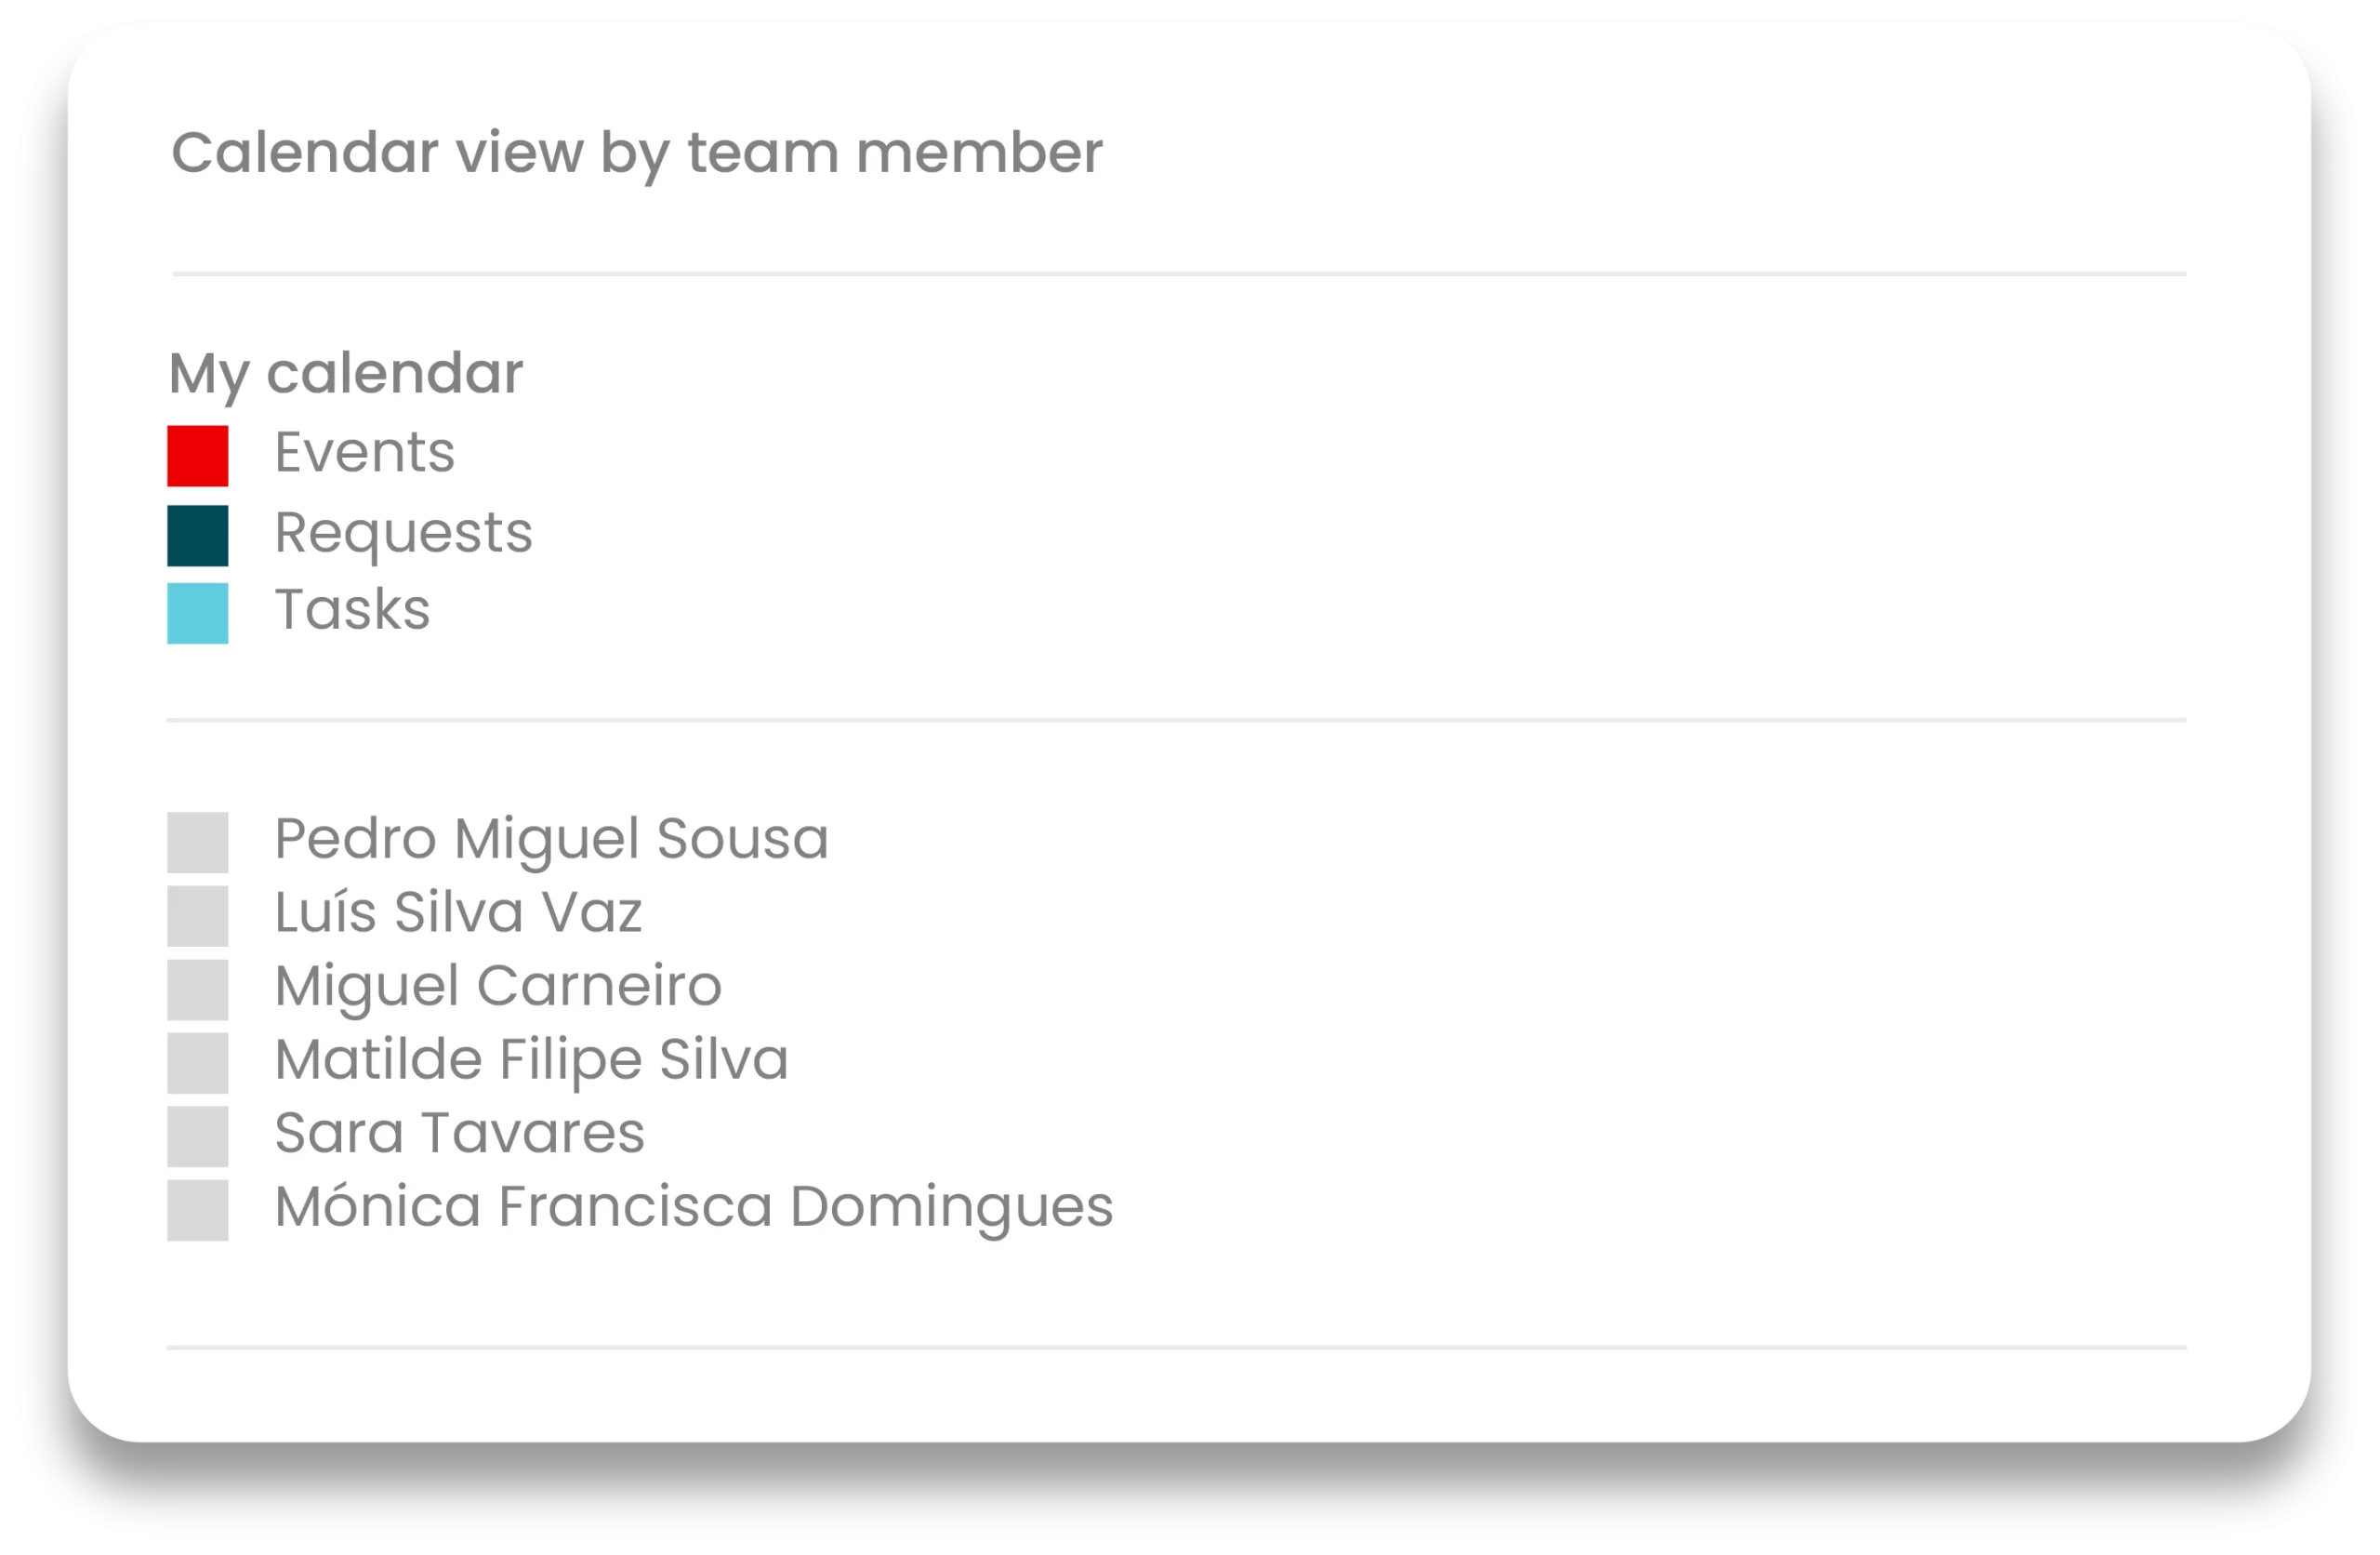Click the light blue Tasks swatch

pyautogui.click(x=197, y=614)
